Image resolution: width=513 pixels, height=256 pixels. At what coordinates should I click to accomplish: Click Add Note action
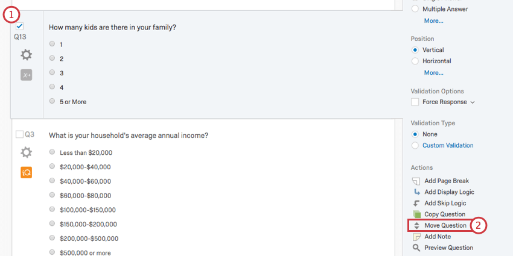(438, 237)
